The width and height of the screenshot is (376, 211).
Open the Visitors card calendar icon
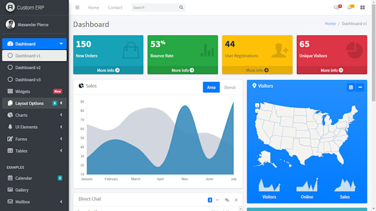tap(351, 87)
